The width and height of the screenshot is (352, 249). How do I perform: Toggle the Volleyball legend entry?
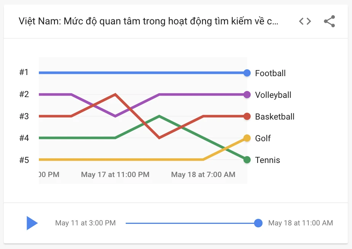[x=272, y=95]
